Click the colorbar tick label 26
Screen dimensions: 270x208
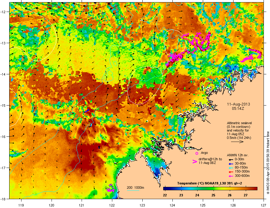[230, 195]
